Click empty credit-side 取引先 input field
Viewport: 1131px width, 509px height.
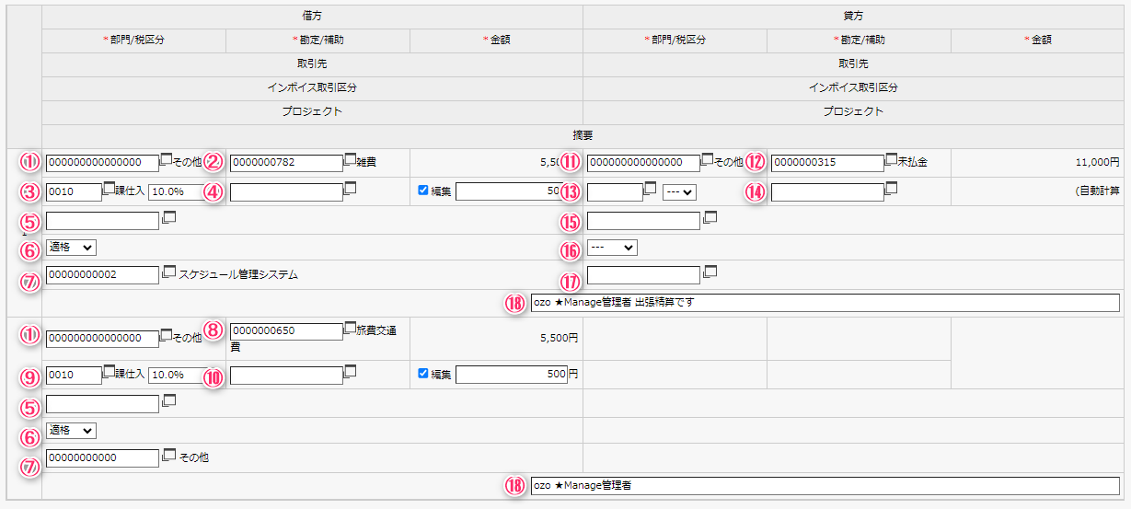(x=643, y=221)
